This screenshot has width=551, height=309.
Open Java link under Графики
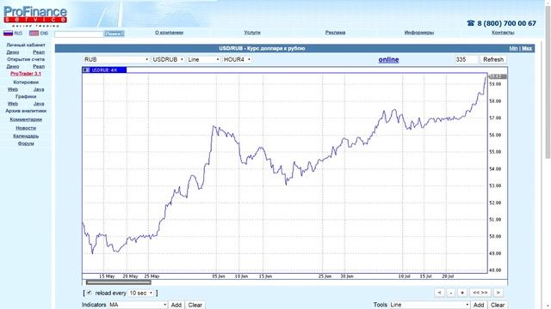coord(39,104)
